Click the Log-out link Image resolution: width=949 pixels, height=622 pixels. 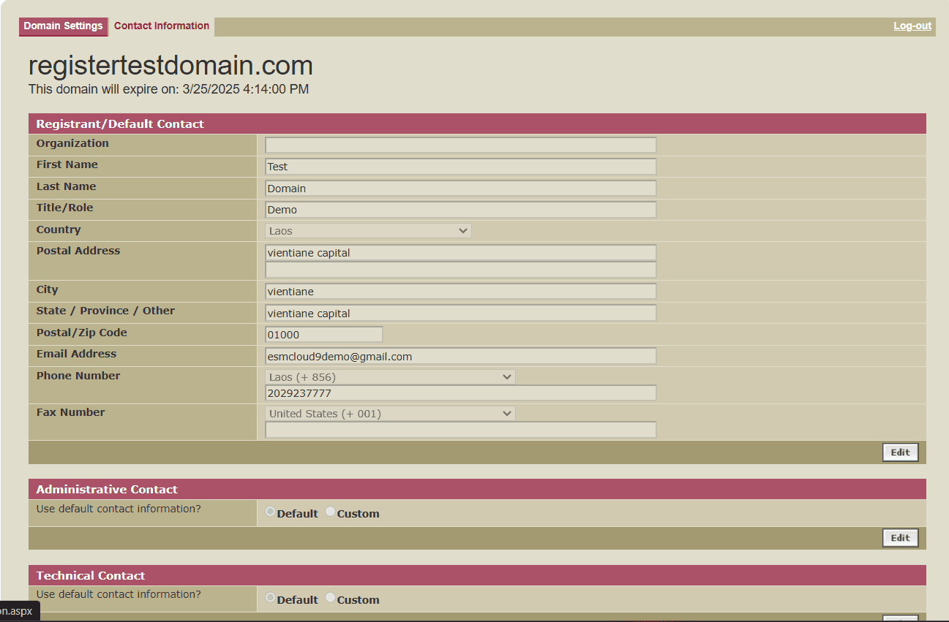click(x=912, y=26)
